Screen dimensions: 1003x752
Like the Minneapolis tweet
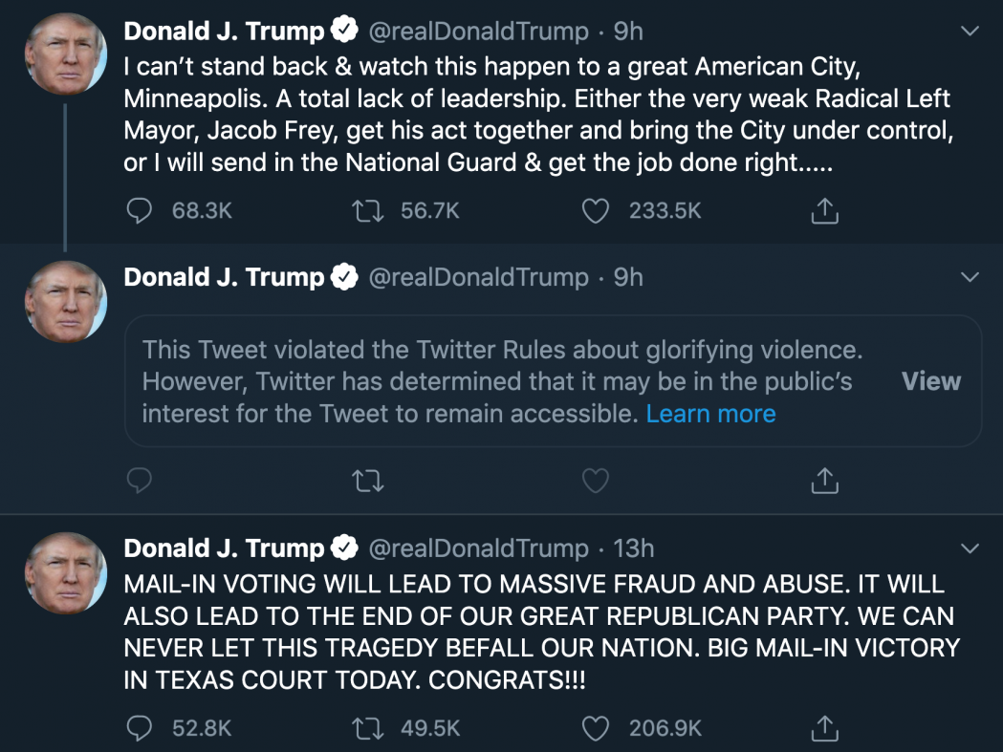(596, 210)
